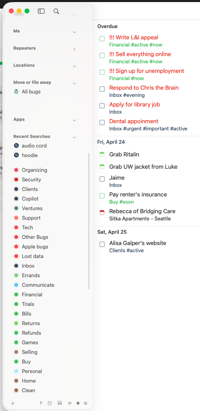The height and width of the screenshot is (411, 200).
Task: Complete the Alisa Galper's website task
Action: (102, 244)
